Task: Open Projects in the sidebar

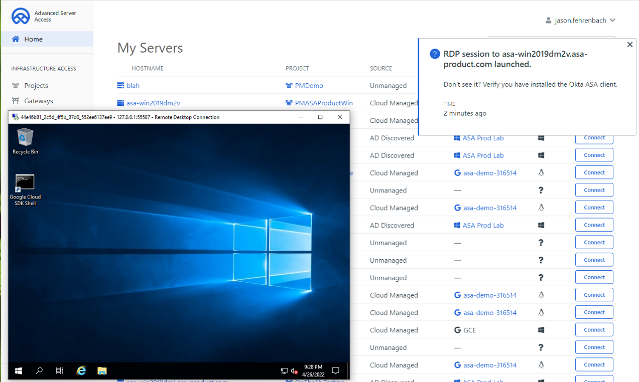Action: point(36,86)
